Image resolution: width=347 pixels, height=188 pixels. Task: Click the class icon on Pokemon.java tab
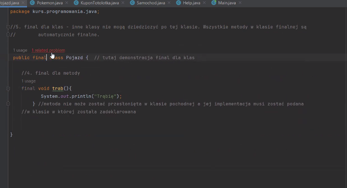click(x=32, y=3)
